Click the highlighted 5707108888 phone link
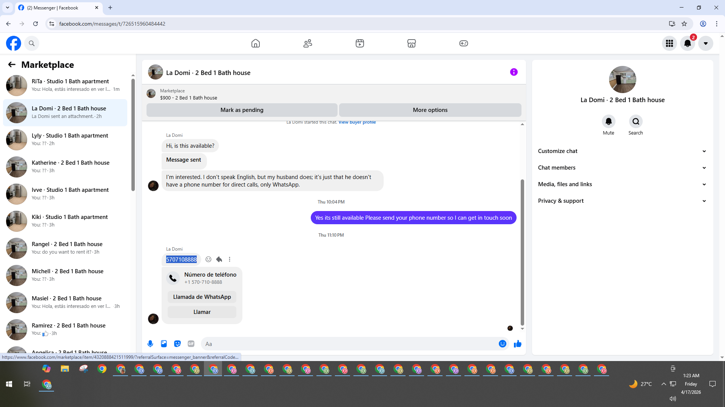725x407 pixels. pyautogui.click(x=181, y=259)
